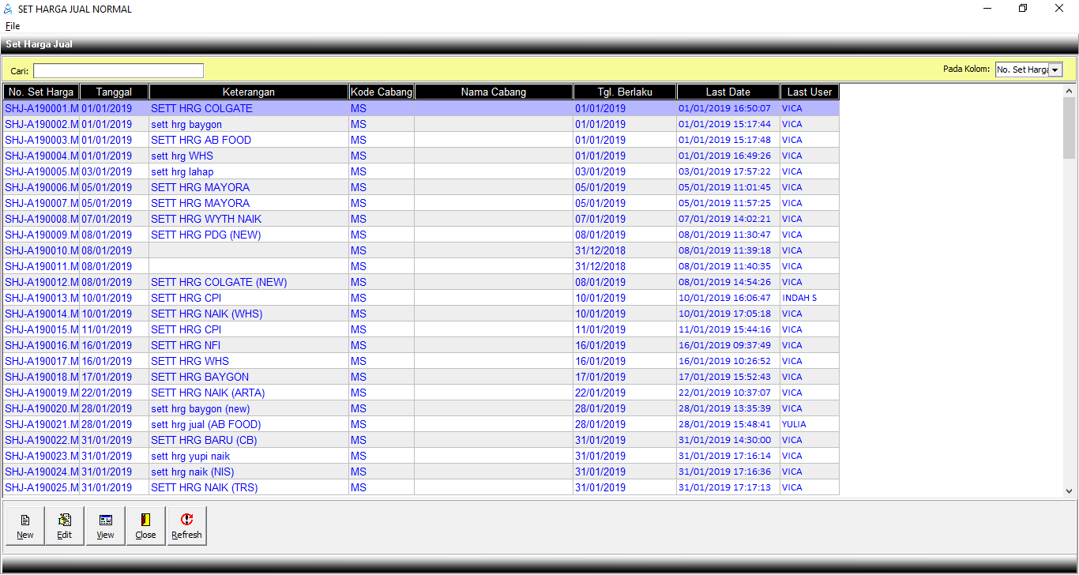Click the Edit icon button
Viewport: 1079px width, 575px height.
pos(65,526)
